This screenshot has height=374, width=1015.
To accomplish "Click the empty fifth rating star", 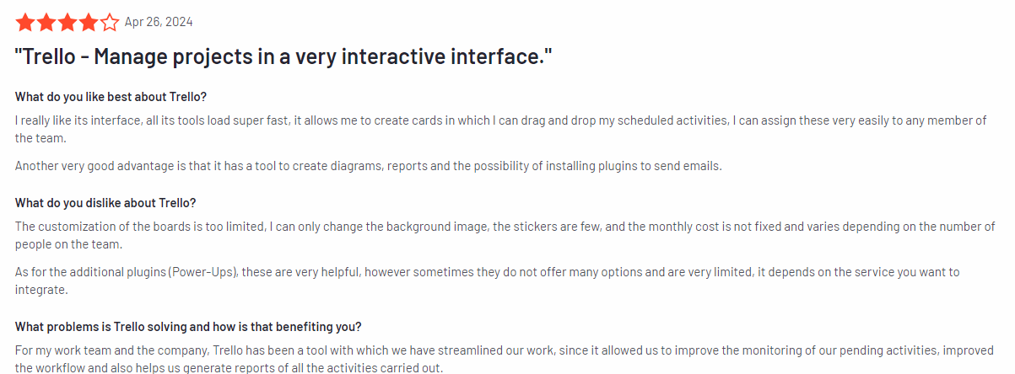I will [x=110, y=23].
